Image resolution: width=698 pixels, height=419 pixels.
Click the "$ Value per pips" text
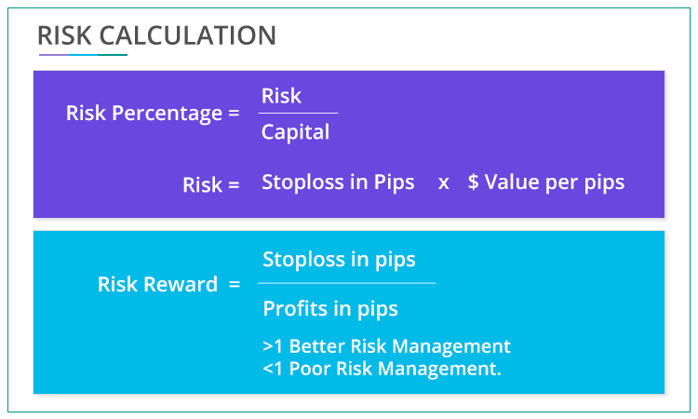pos(545,182)
